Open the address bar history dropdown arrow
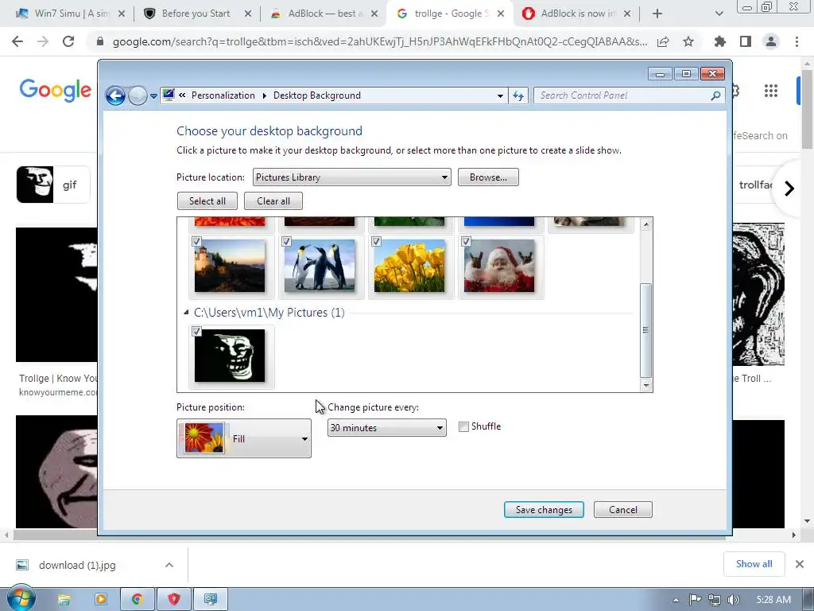 click(x=500, y=96)
